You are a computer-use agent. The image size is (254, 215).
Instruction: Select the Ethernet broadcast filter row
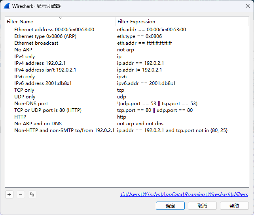pyautogui.click(x=36, y=43)
